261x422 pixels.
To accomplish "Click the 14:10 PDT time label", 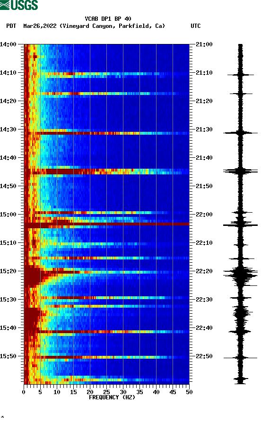I will (x=8, y=73).
